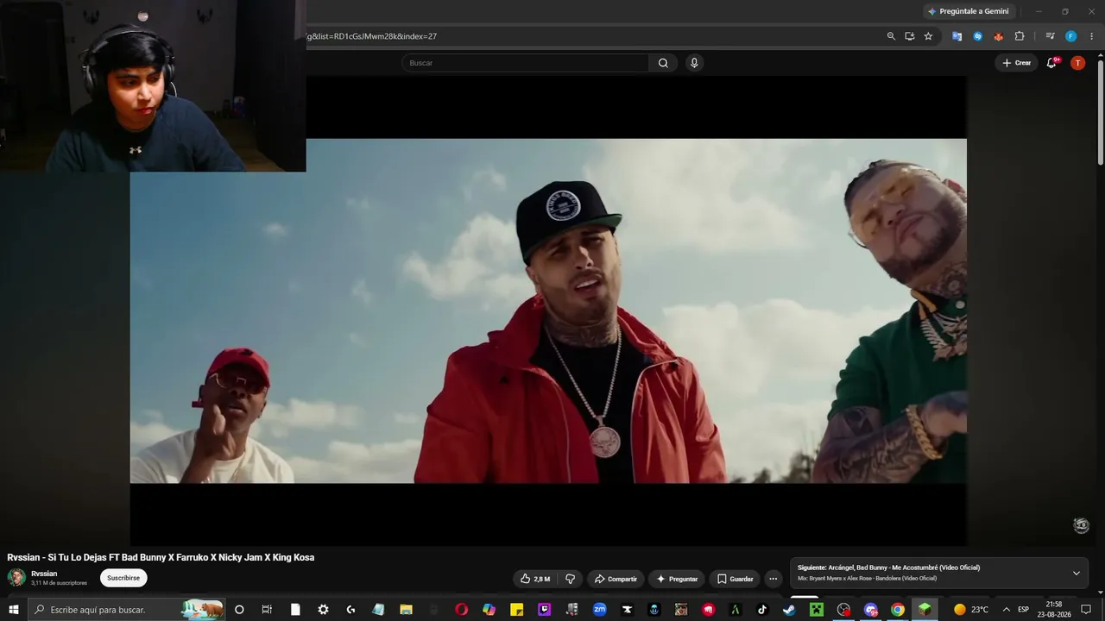Click the zoom magnifier icon in address bar
The height and width of the screenshot is (621, 1105).
point(891,36)
